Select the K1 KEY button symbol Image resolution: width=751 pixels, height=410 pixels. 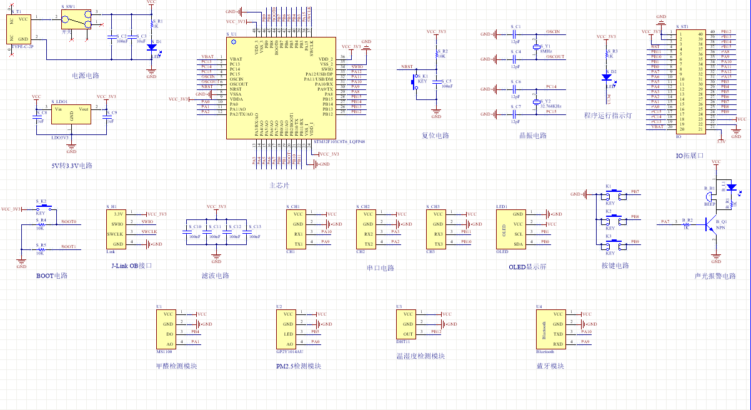click(x=613, y=195)
